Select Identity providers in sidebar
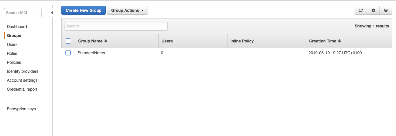Screen dimensions: 396x136 coord(23,71)
